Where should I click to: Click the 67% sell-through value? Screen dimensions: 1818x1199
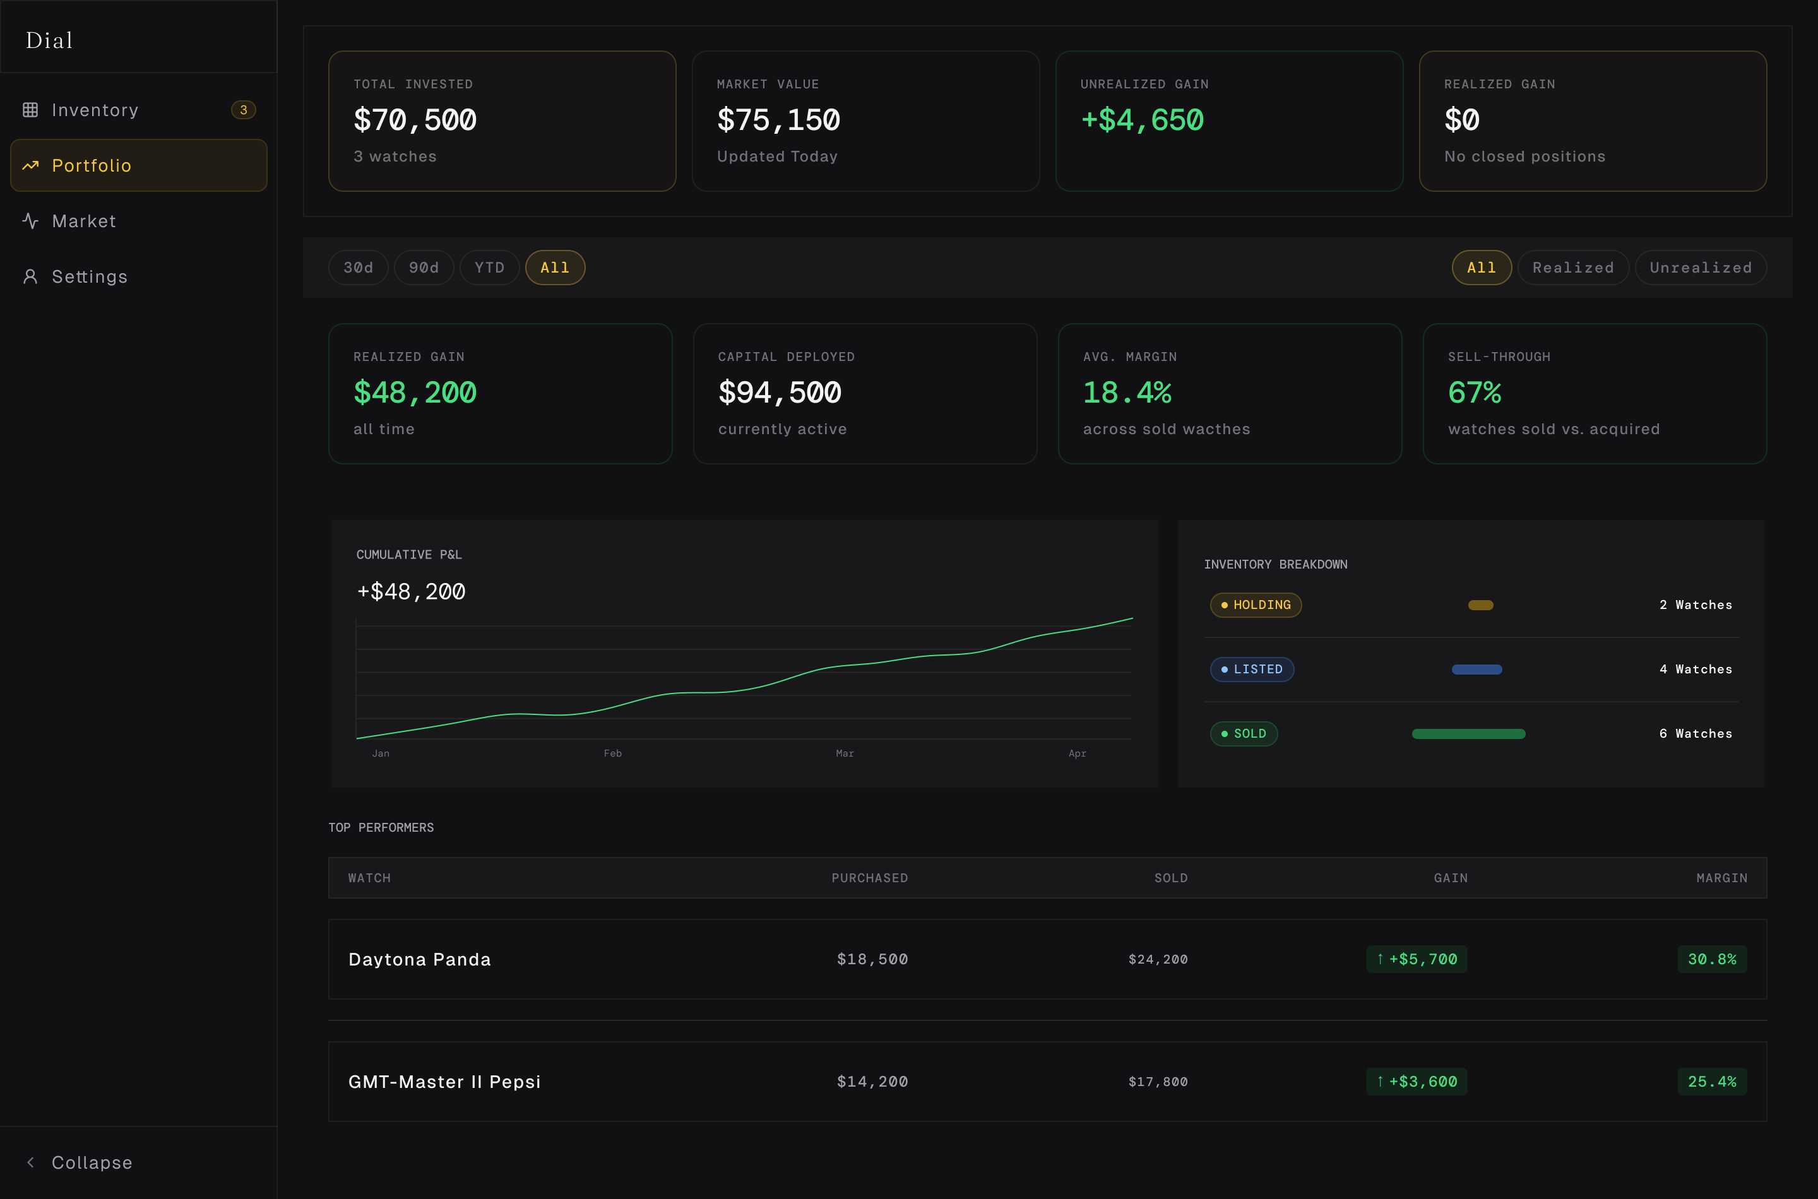tap(1475, 393)
